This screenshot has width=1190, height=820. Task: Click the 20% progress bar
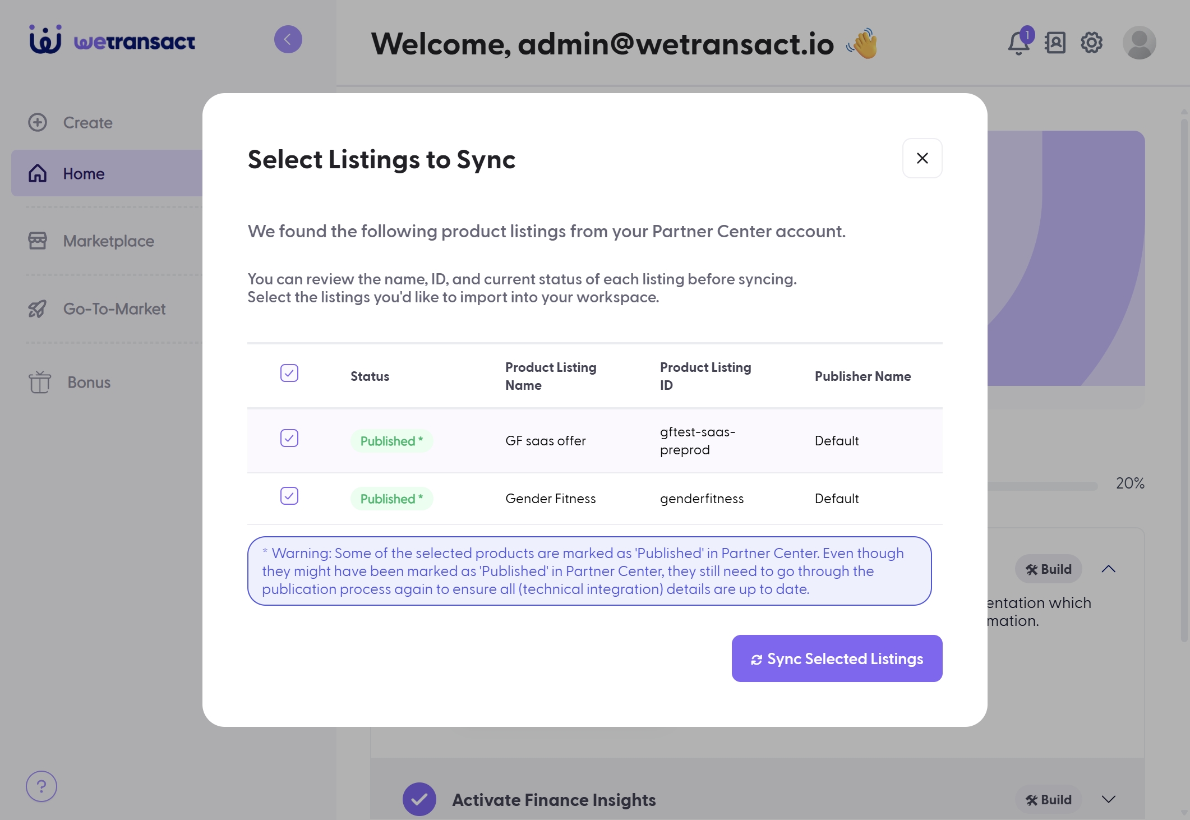tap(1042, 486)
